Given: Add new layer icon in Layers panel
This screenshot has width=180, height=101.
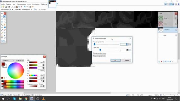Looking at the screenshot, I should (x=159, y=62).
